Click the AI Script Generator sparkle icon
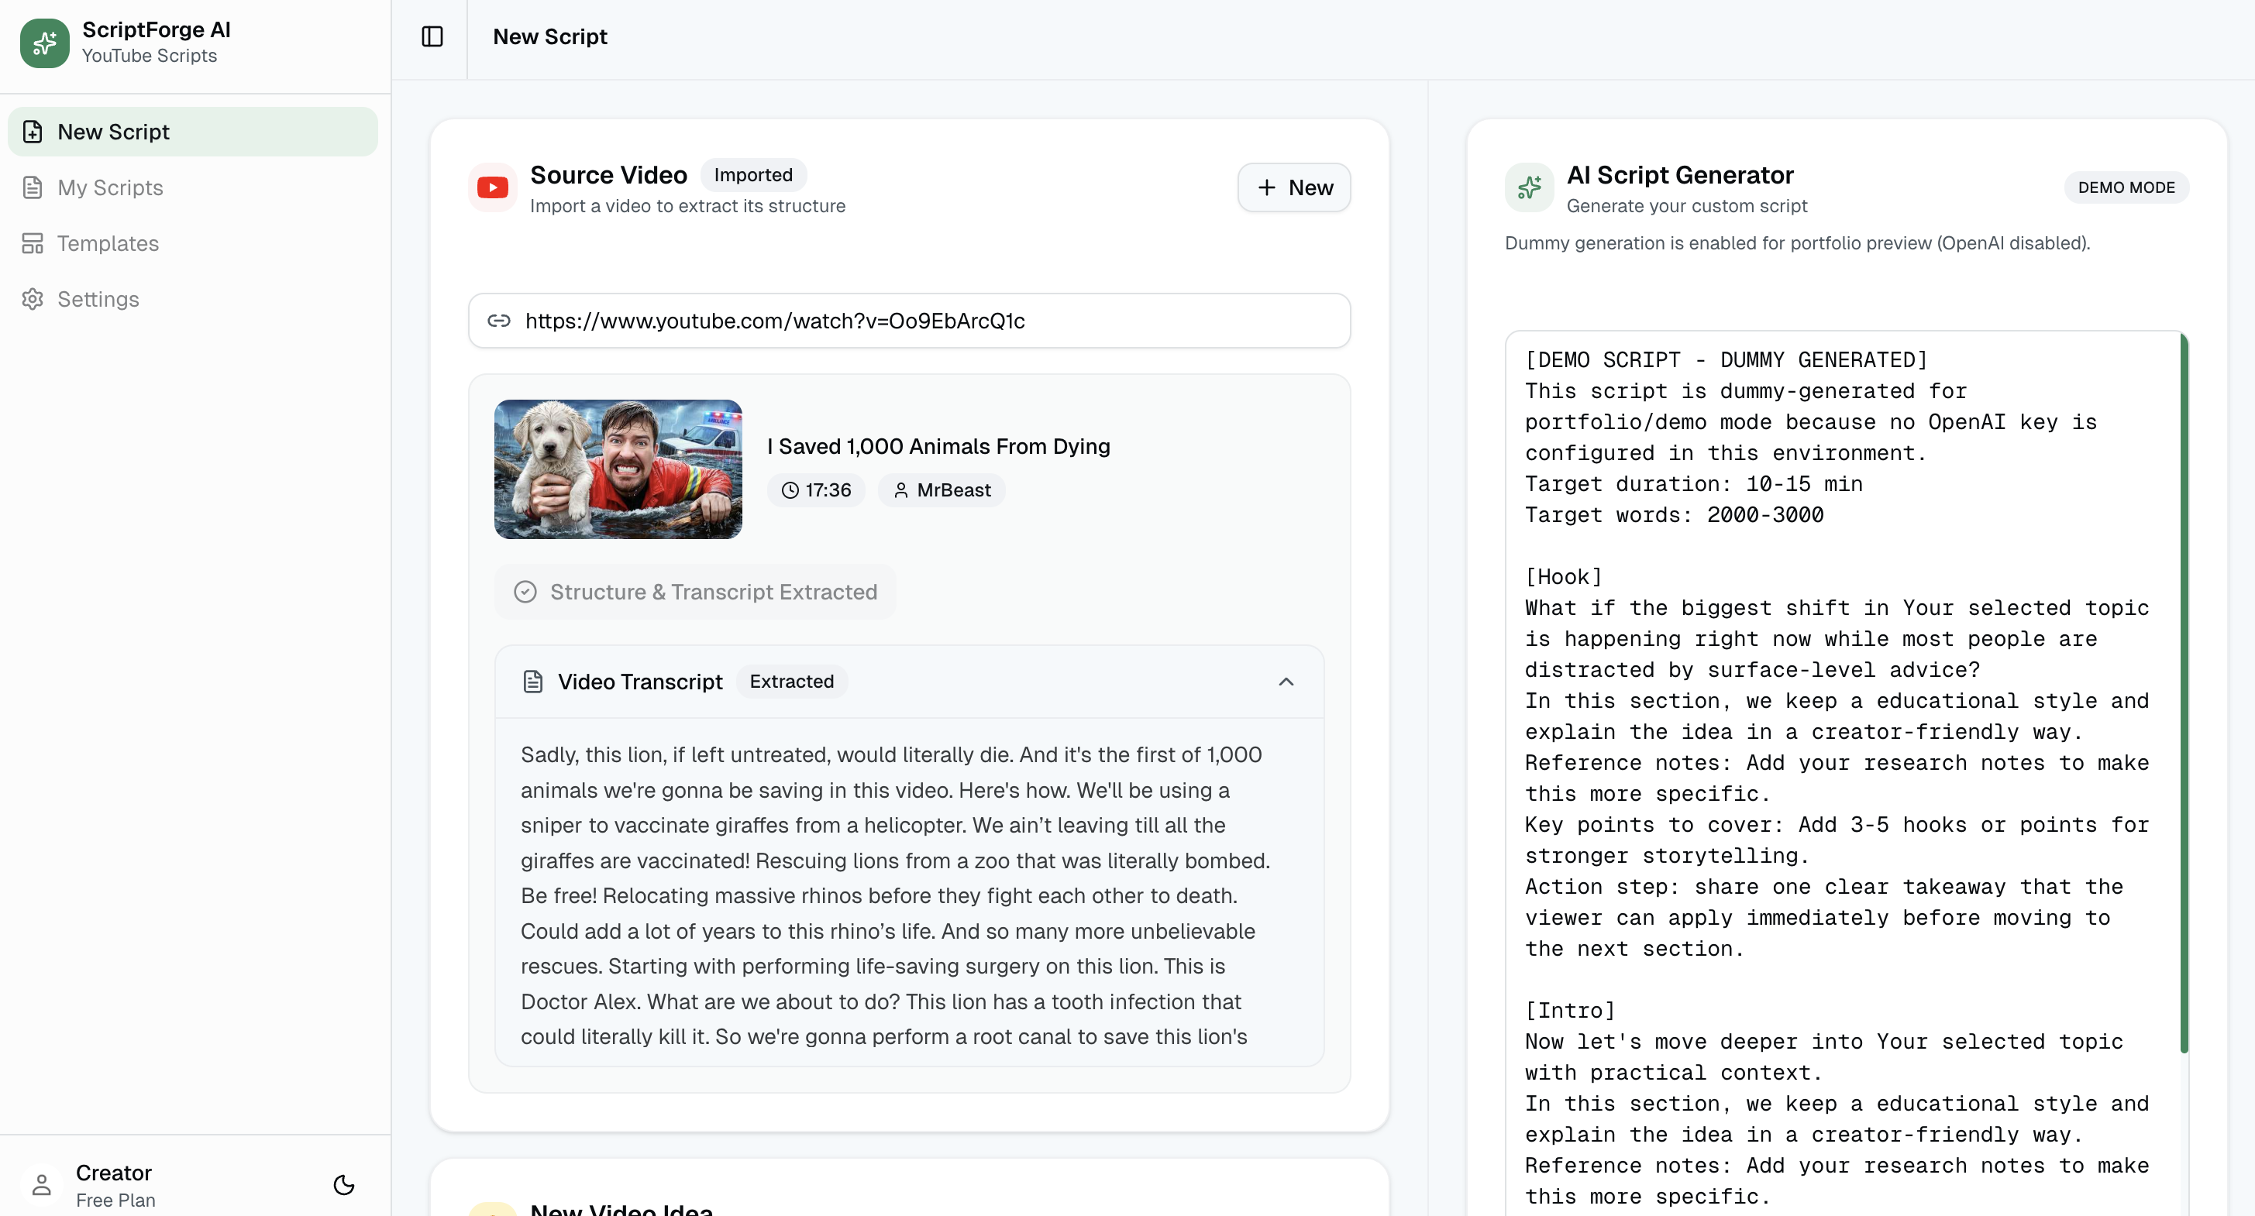 pos(1530,187)
